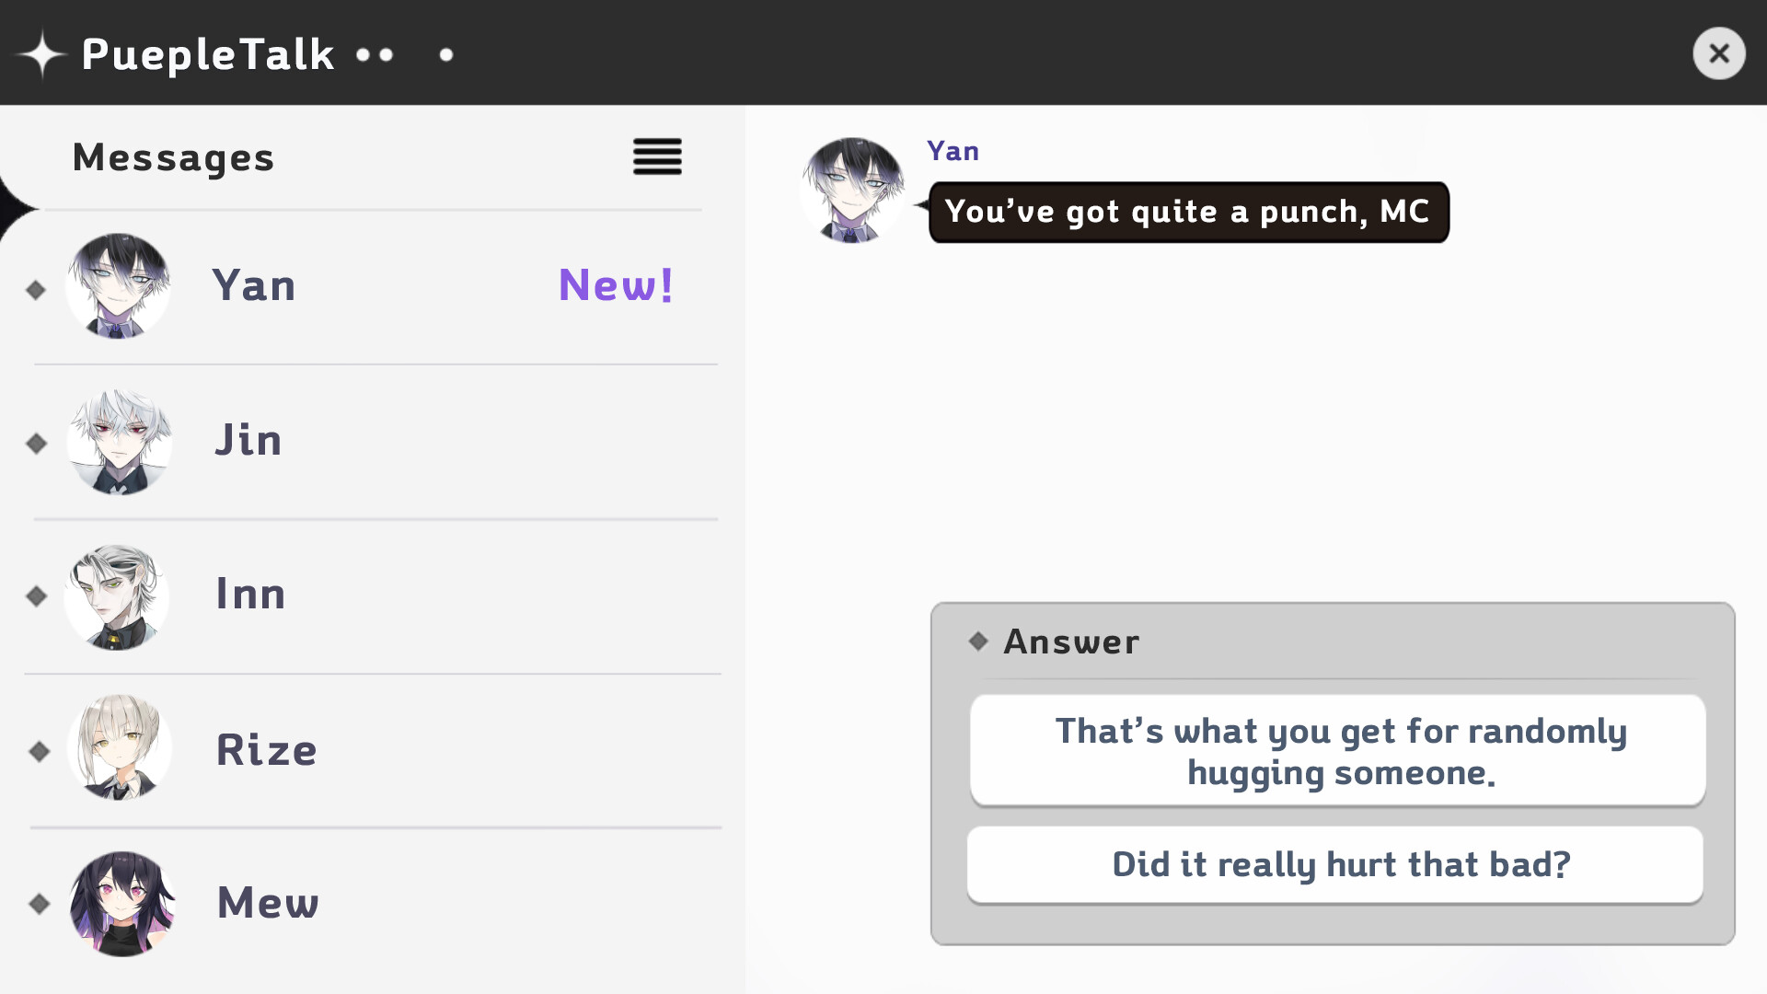Toggle the diamond marker beside Rize
This screenshot has width=1767, height=994.
[37, 751]
